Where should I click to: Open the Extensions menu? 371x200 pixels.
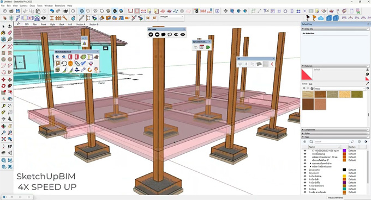pyautogui.click(x=60, y=5)
